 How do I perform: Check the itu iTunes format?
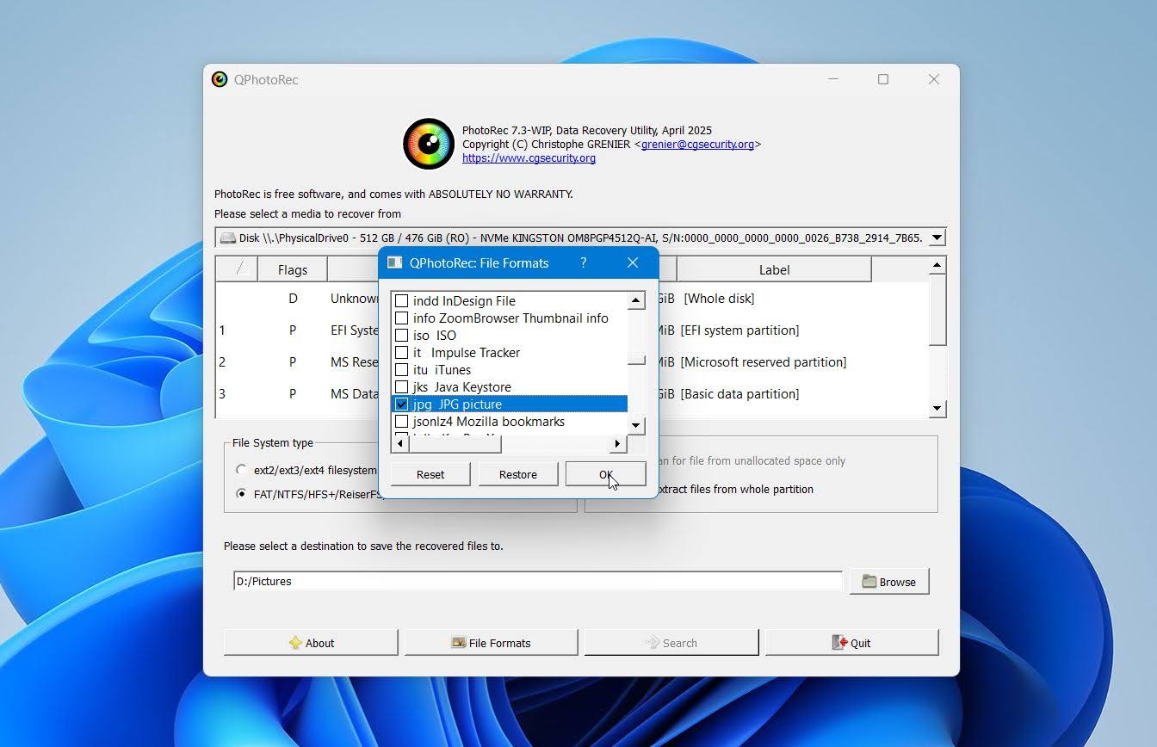click(x=401, y=369)
